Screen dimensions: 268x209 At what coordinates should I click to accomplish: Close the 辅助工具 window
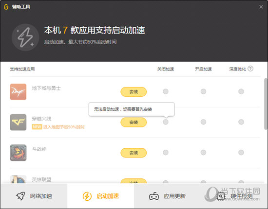[x=261, y=7]
